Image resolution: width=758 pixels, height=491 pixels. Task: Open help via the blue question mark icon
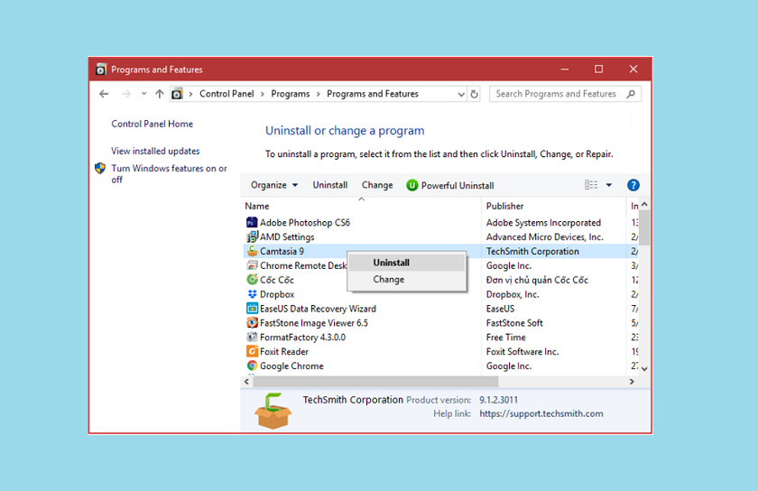click(633, 185)
